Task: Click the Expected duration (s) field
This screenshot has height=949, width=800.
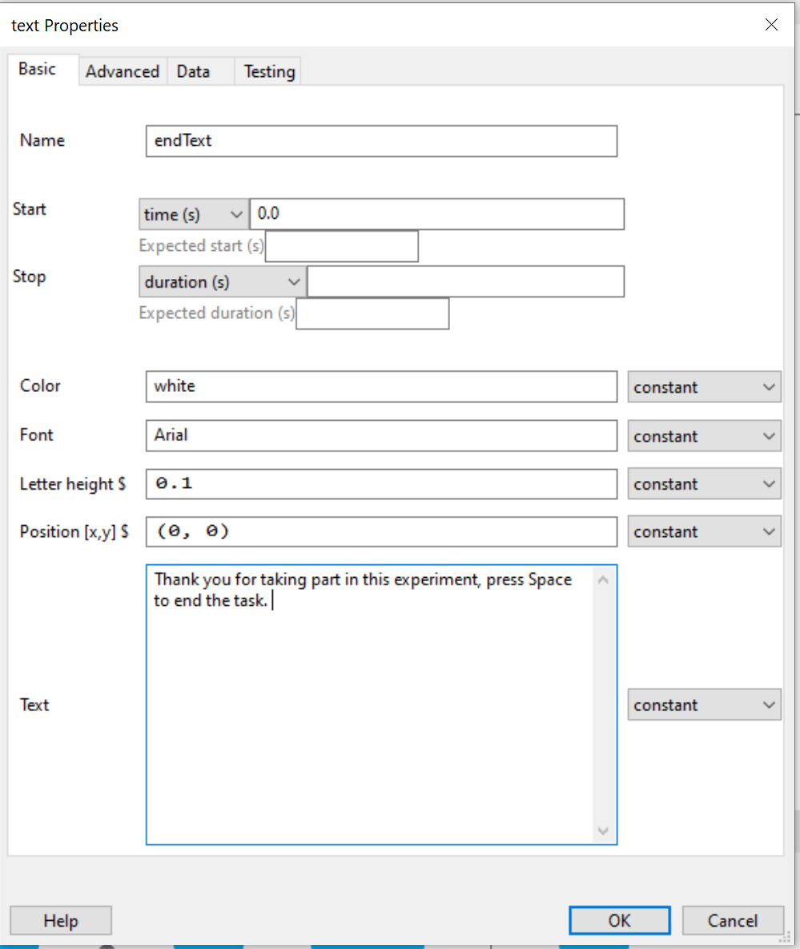Action: (x=372, y=313)
